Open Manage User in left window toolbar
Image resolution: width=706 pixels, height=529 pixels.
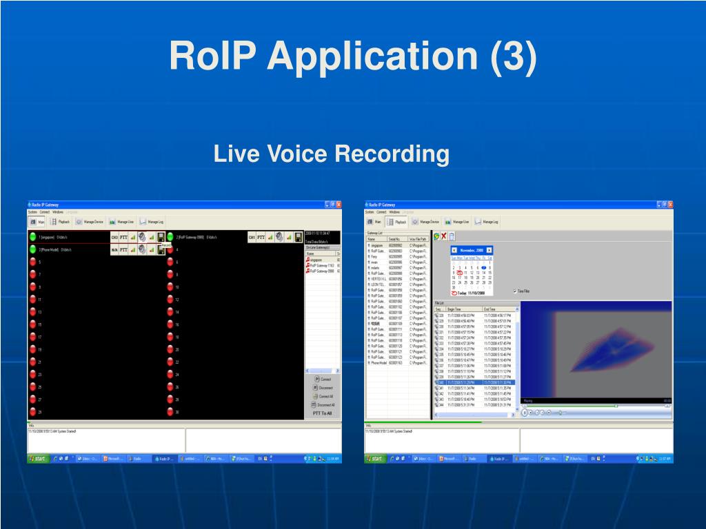(121, 222)
